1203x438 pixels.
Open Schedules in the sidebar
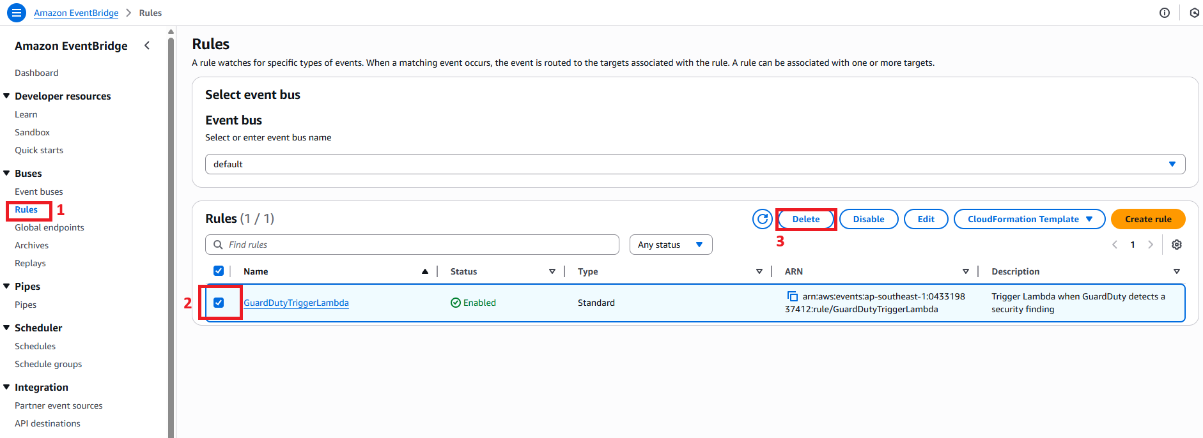(x=35, y=346)
